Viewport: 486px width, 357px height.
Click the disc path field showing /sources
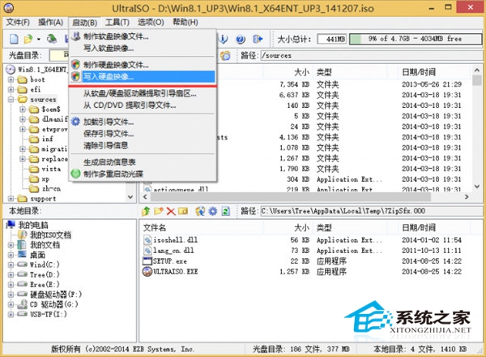(x=370, y=55)
